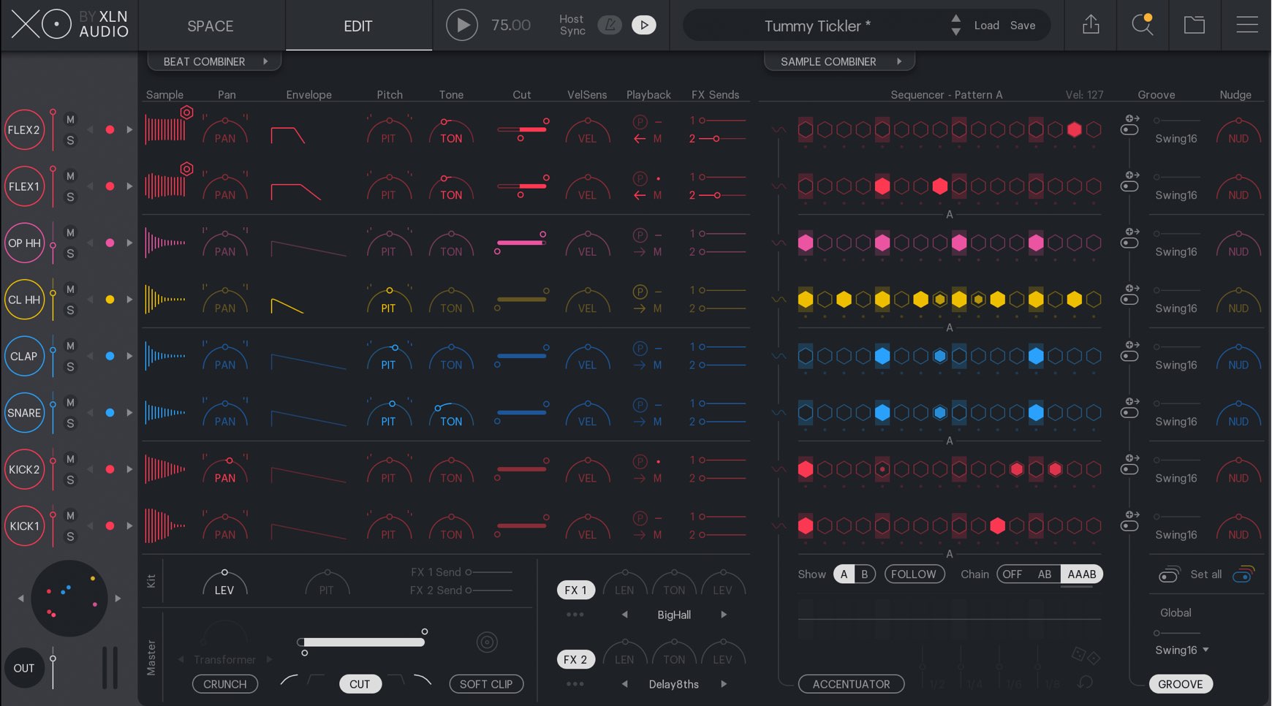Click preset up/down arrows next to Tummy Tickler
Viewport: 1272px width, 706px height.
(x=955, y=25)
